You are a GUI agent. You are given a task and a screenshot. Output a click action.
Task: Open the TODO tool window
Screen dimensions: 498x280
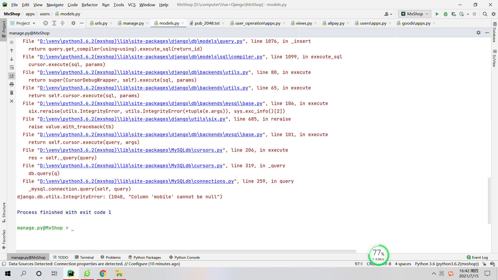[60, 257]
